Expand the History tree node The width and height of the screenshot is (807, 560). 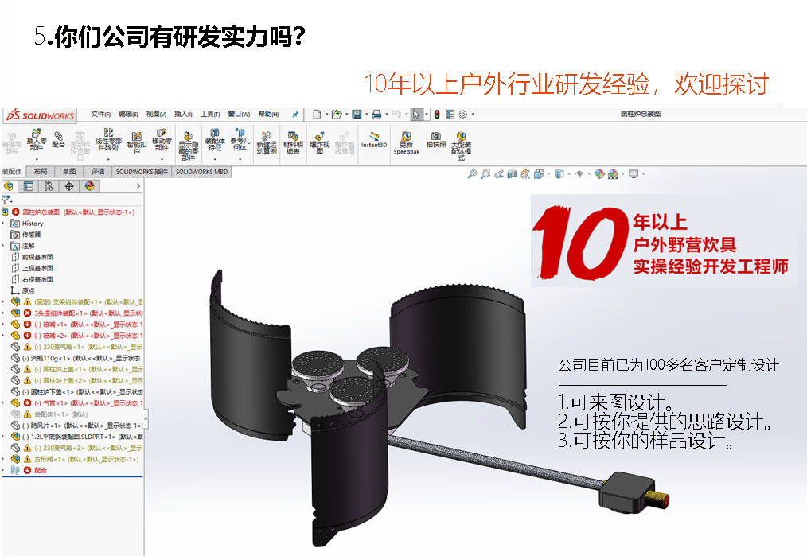(4, 224)
